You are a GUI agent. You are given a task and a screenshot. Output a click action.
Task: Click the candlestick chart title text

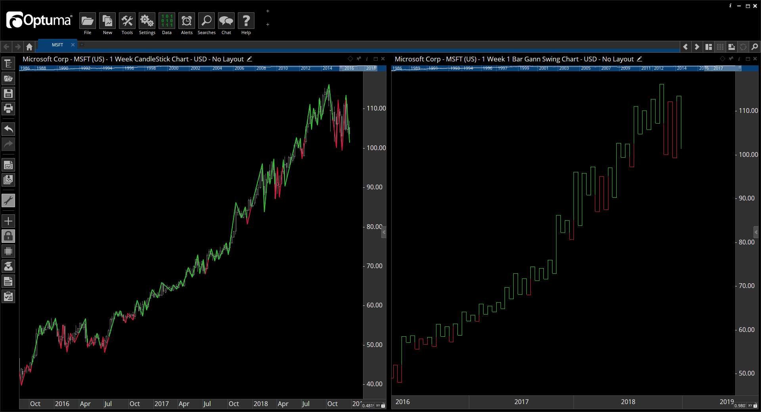tap(133, 59)
